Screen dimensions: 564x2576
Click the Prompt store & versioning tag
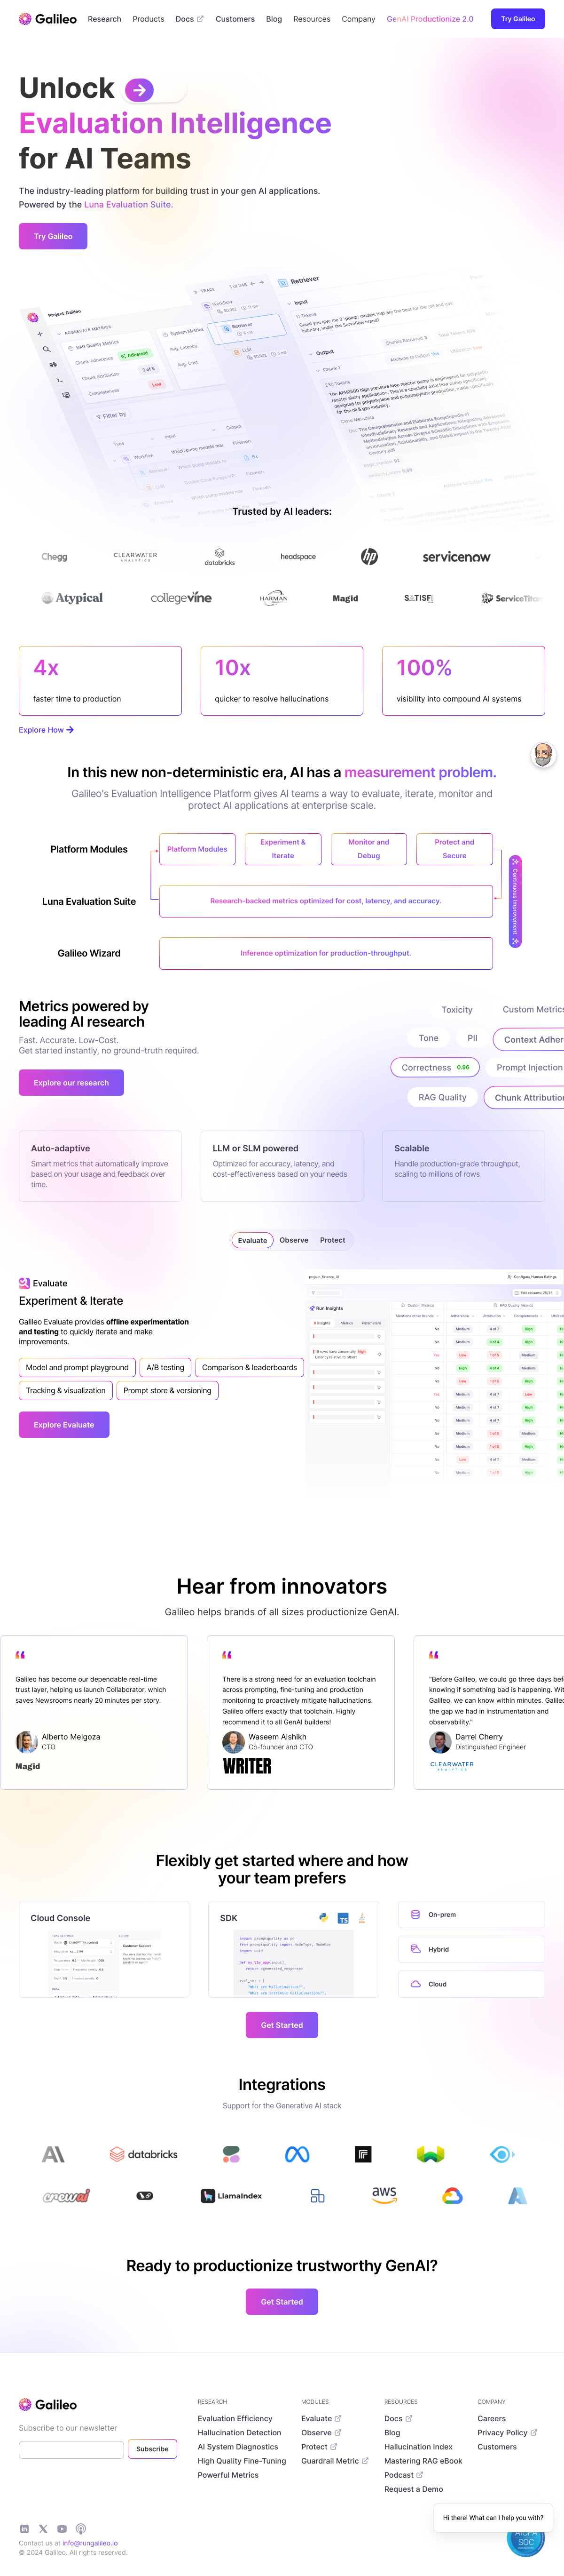168,1390
